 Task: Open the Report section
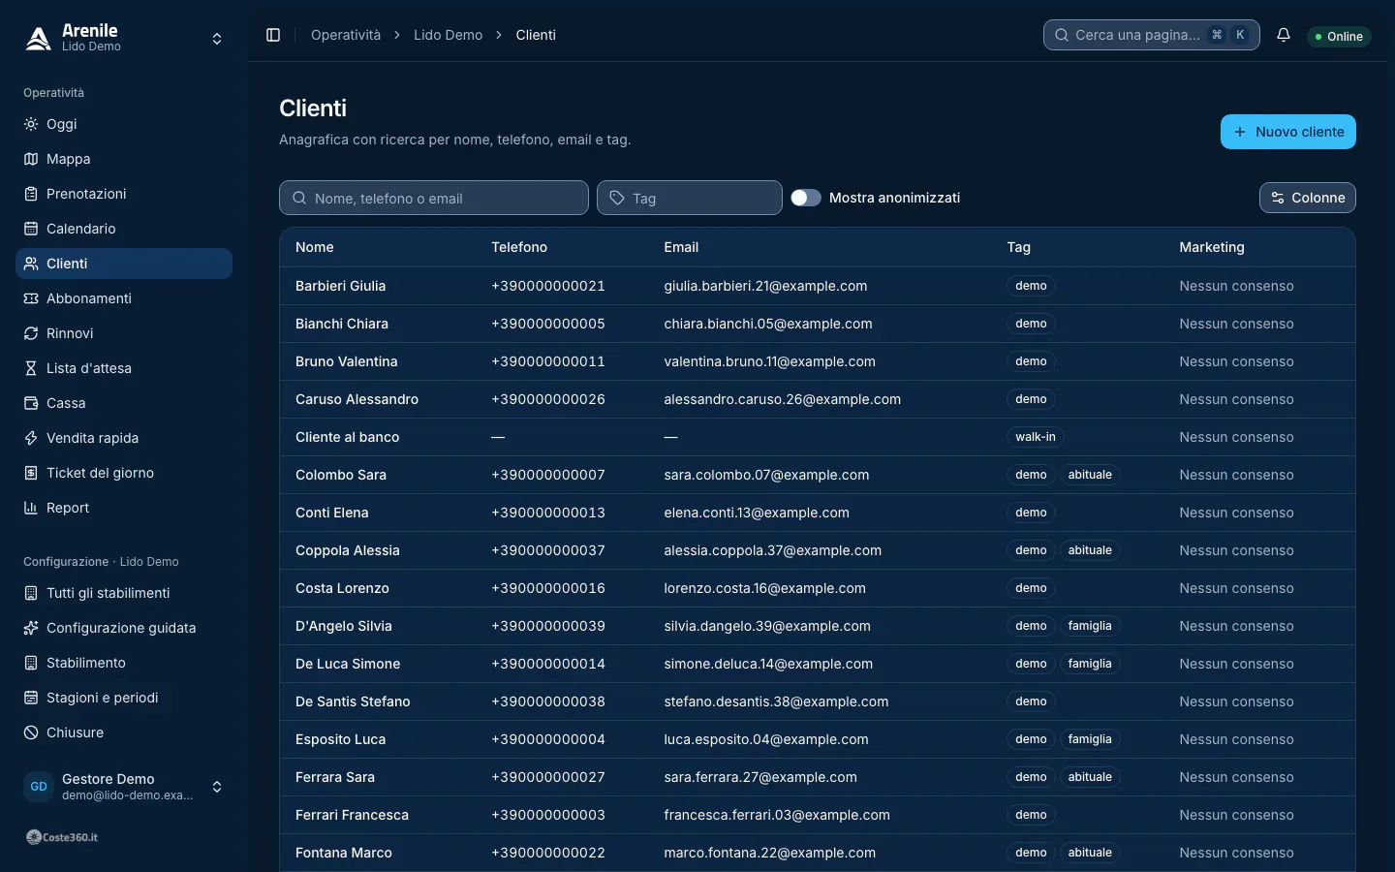(124, 508)
